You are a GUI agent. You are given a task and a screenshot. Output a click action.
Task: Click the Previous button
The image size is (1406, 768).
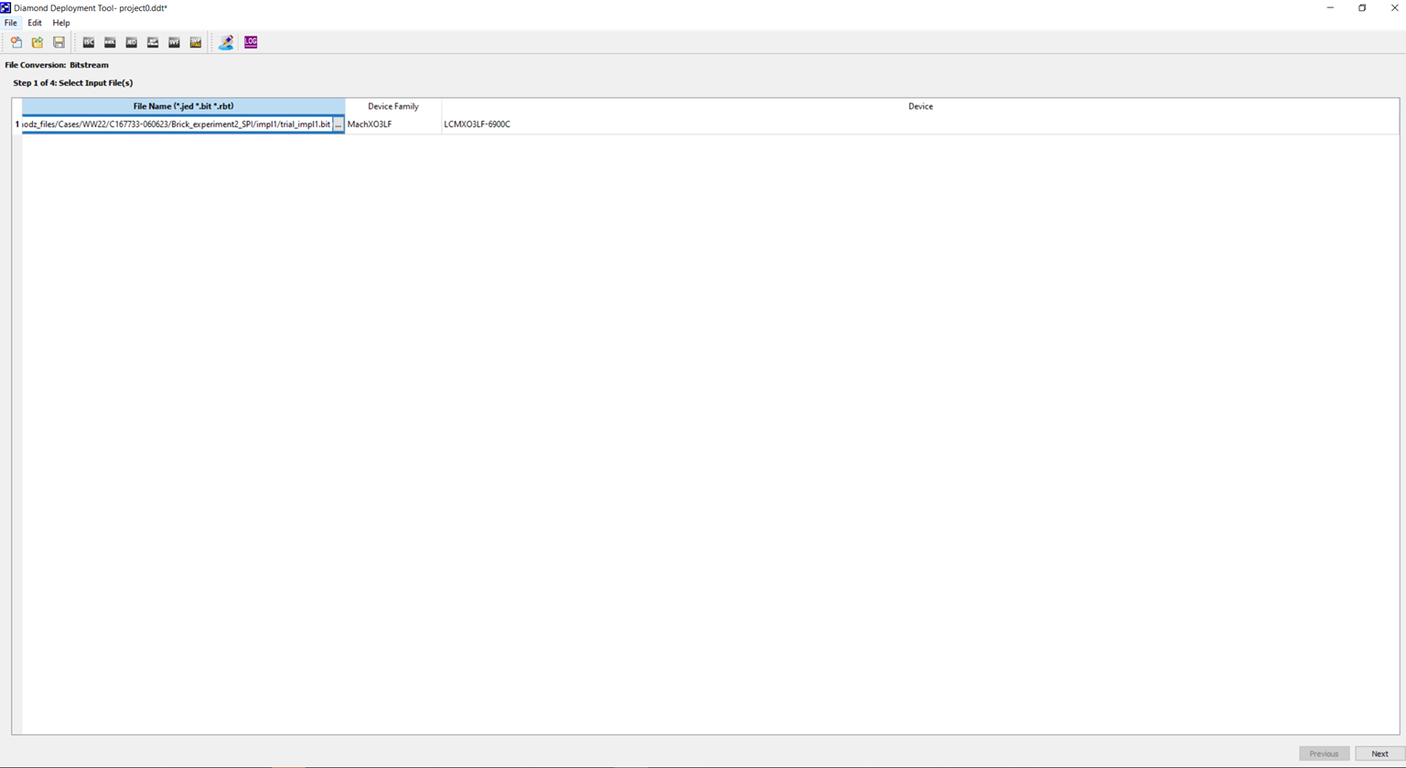tap(1324, 753)
